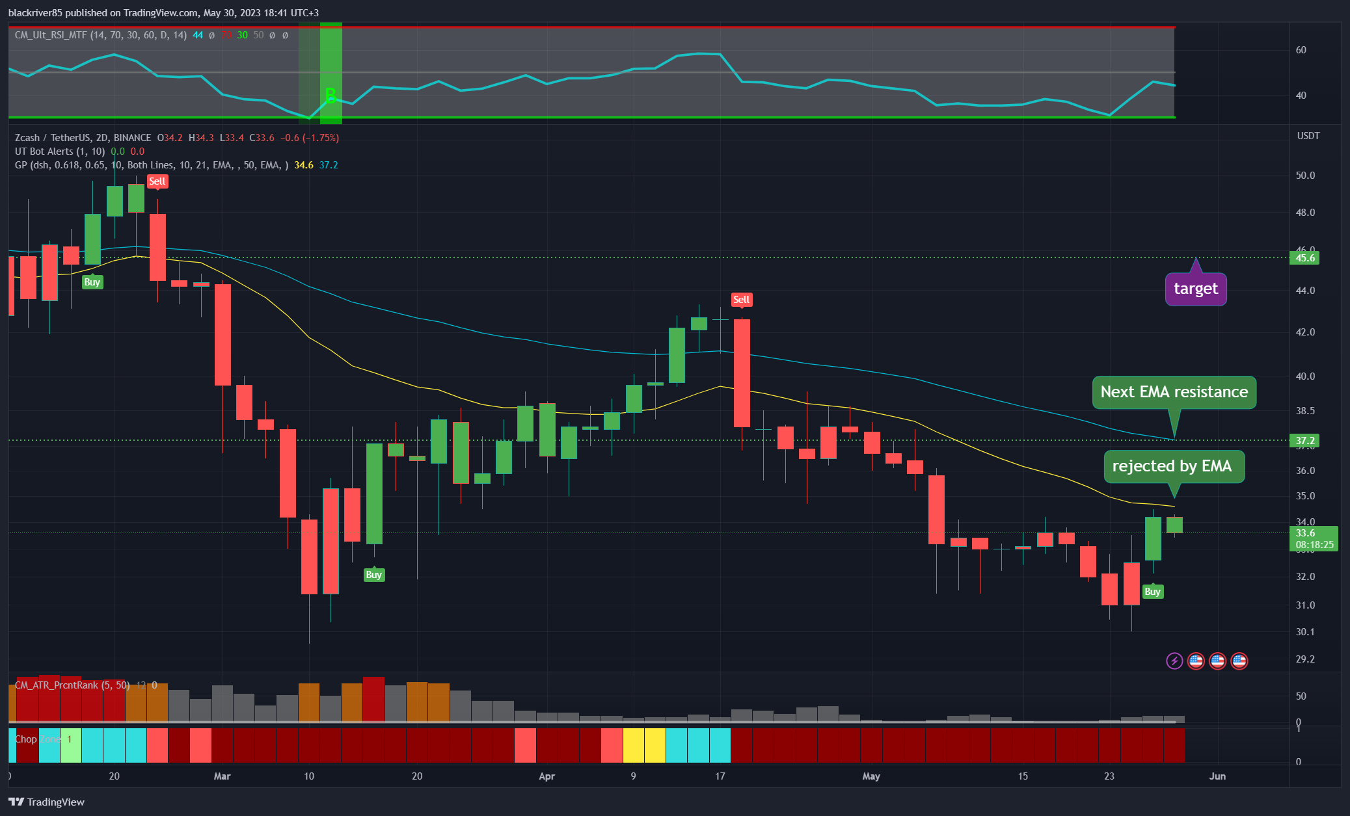Click the 50.0 price axis label
Screen dimensions: 1350x816
[x=1305, y=176]
